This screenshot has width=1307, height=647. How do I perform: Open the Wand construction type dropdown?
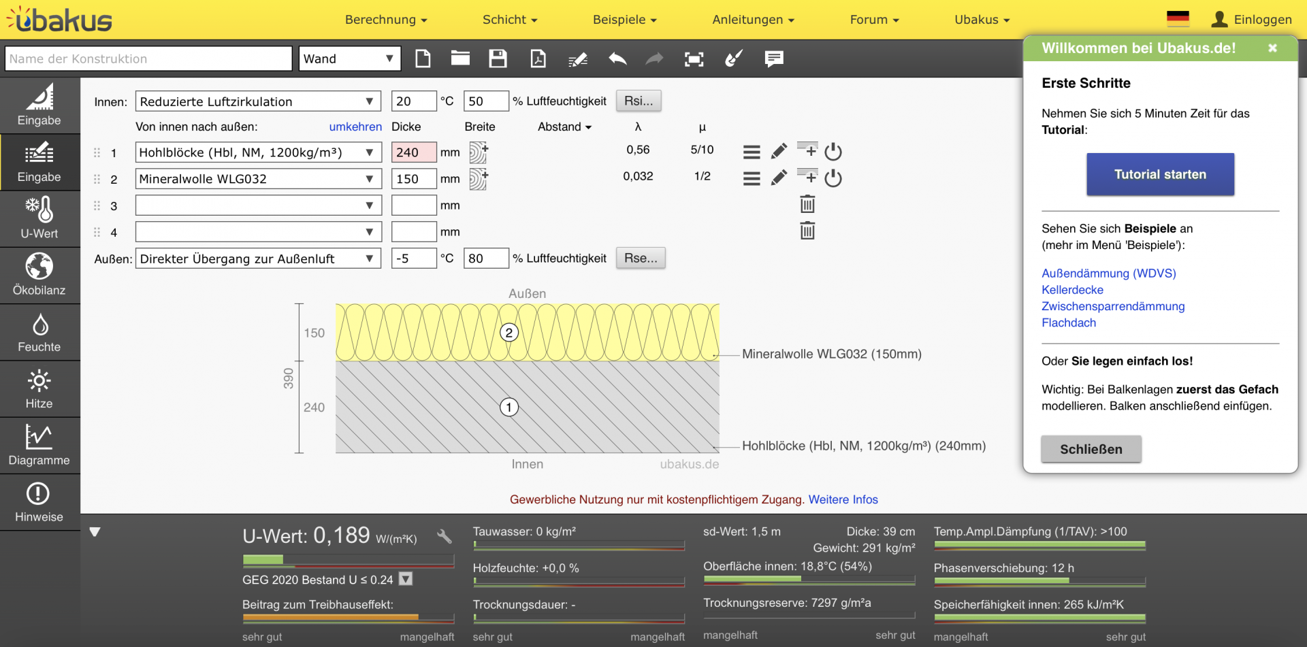pyautogui.click(x=349, y=59)
